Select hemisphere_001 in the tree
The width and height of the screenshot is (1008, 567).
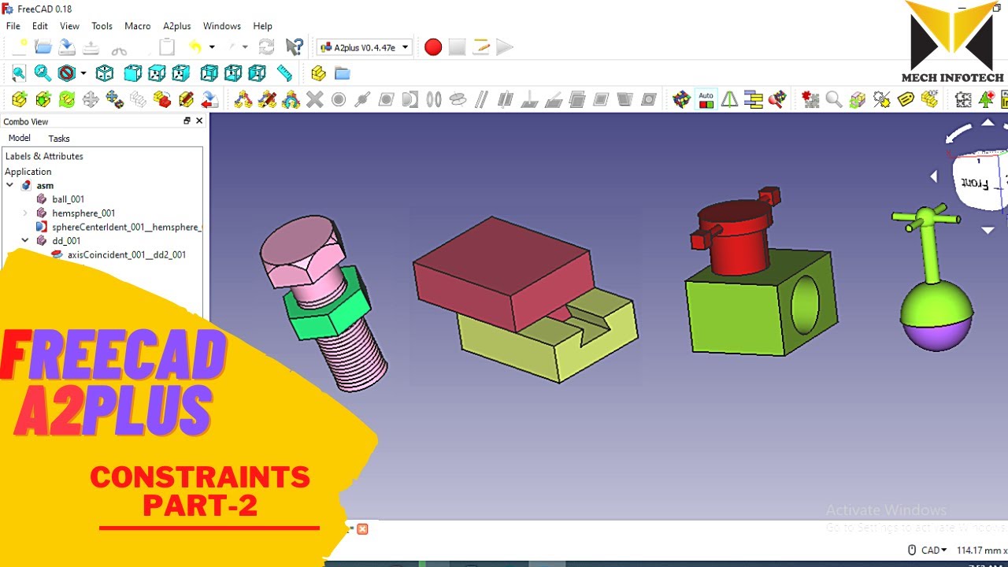pyautogui.click(x=83, y=213)
